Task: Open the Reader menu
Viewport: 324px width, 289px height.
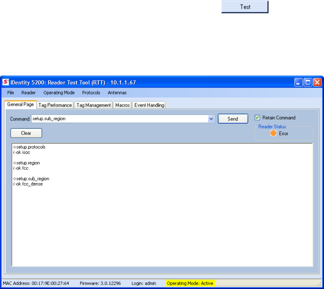Action: (29, 93)
